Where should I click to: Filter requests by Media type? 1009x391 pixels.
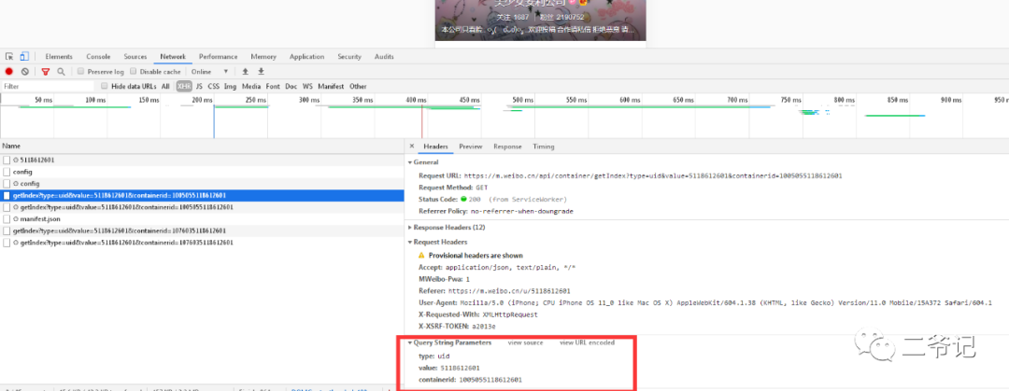tap(251, 86)
